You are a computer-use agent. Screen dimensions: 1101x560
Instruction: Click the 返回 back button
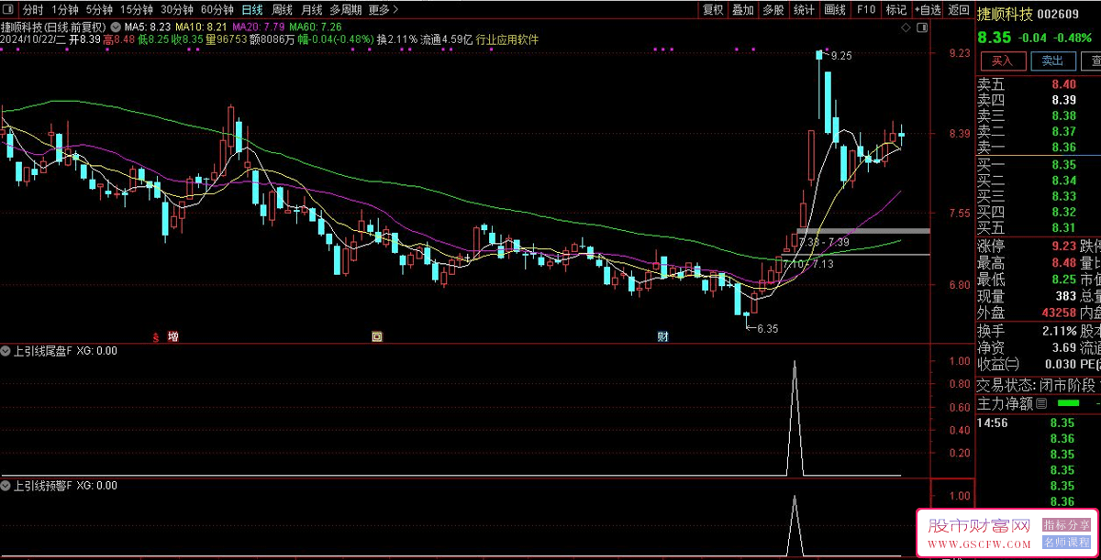click(959, 10)
